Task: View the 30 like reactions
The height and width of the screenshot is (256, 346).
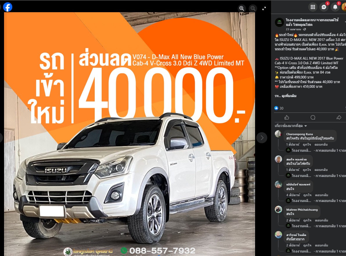Action: [x=279, y=108]
